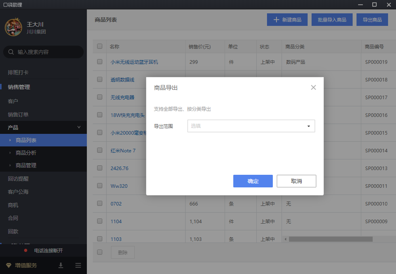Click the download icon in sidebar footer
This screenshot has height=274, width=396.
(x=61, y=265)
